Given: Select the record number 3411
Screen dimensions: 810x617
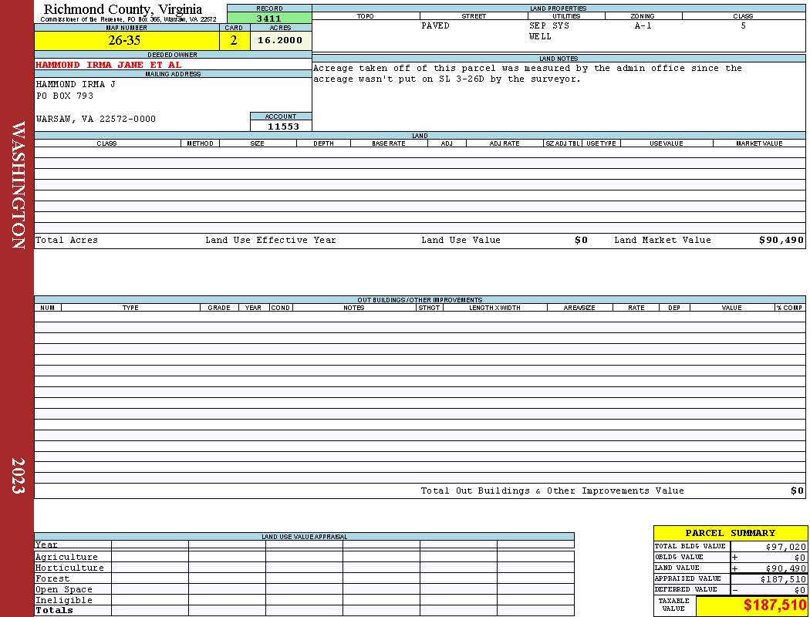Looking at the screenshot, I should tap(269, 19).
